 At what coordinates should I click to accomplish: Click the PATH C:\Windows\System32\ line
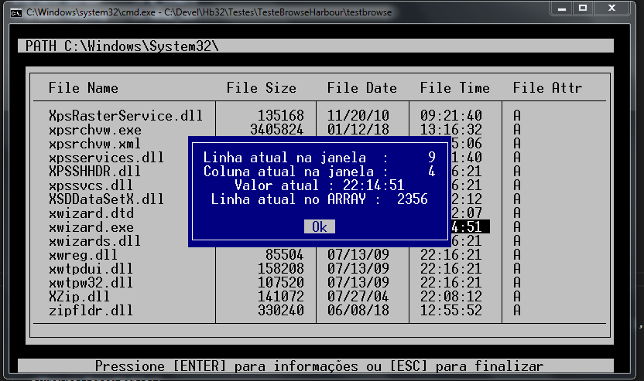122,46
